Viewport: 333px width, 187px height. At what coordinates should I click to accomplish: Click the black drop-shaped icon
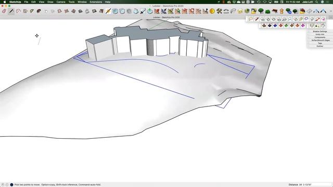270,25
